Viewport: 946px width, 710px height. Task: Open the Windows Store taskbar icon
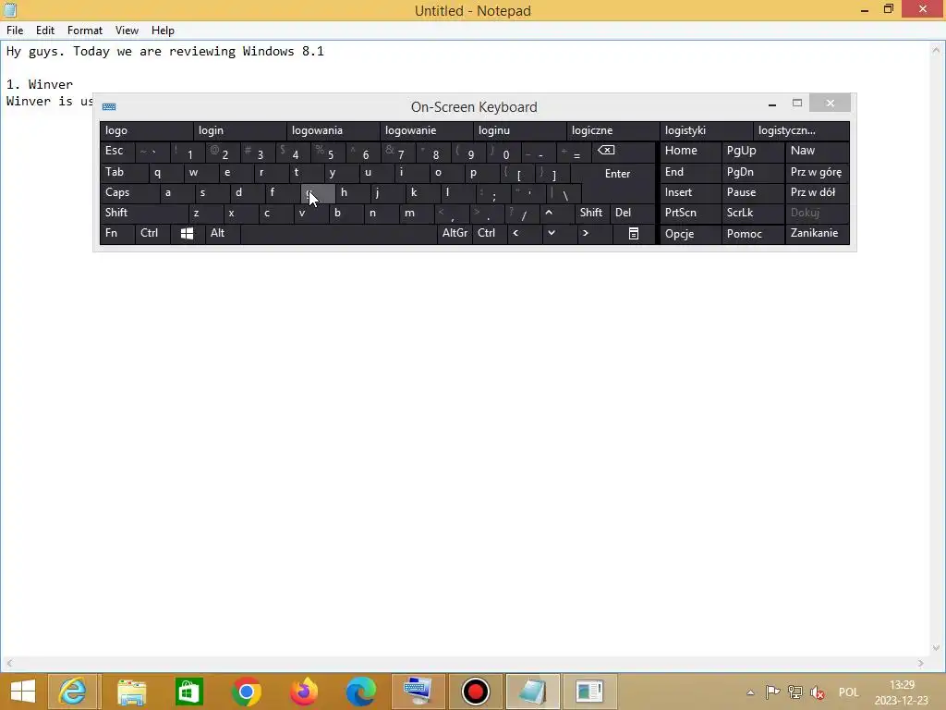pyautogui.click(x=188, y=692)
